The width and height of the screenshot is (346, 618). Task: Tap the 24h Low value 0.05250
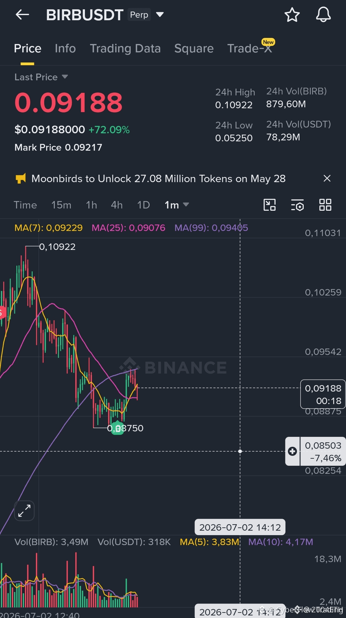[234, 138]
